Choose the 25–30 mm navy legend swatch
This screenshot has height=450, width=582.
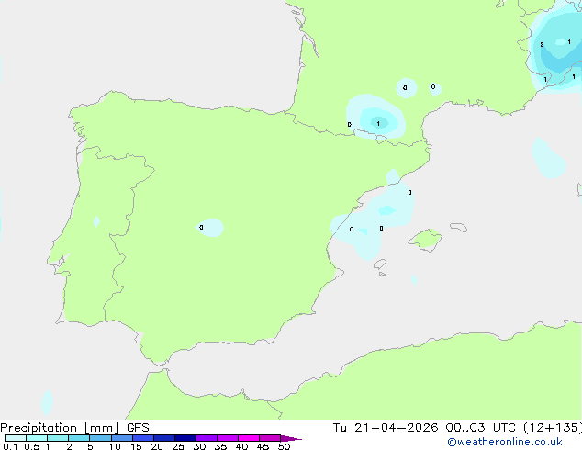pyautogui.click(x=185, y=438)
